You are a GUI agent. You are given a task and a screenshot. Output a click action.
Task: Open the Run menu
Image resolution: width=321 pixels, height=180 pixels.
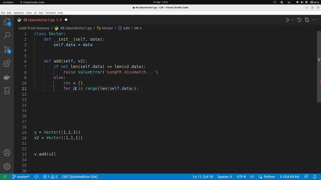41,13
